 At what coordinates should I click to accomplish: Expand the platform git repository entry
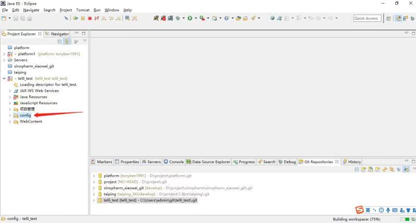(x=94, y=176)
